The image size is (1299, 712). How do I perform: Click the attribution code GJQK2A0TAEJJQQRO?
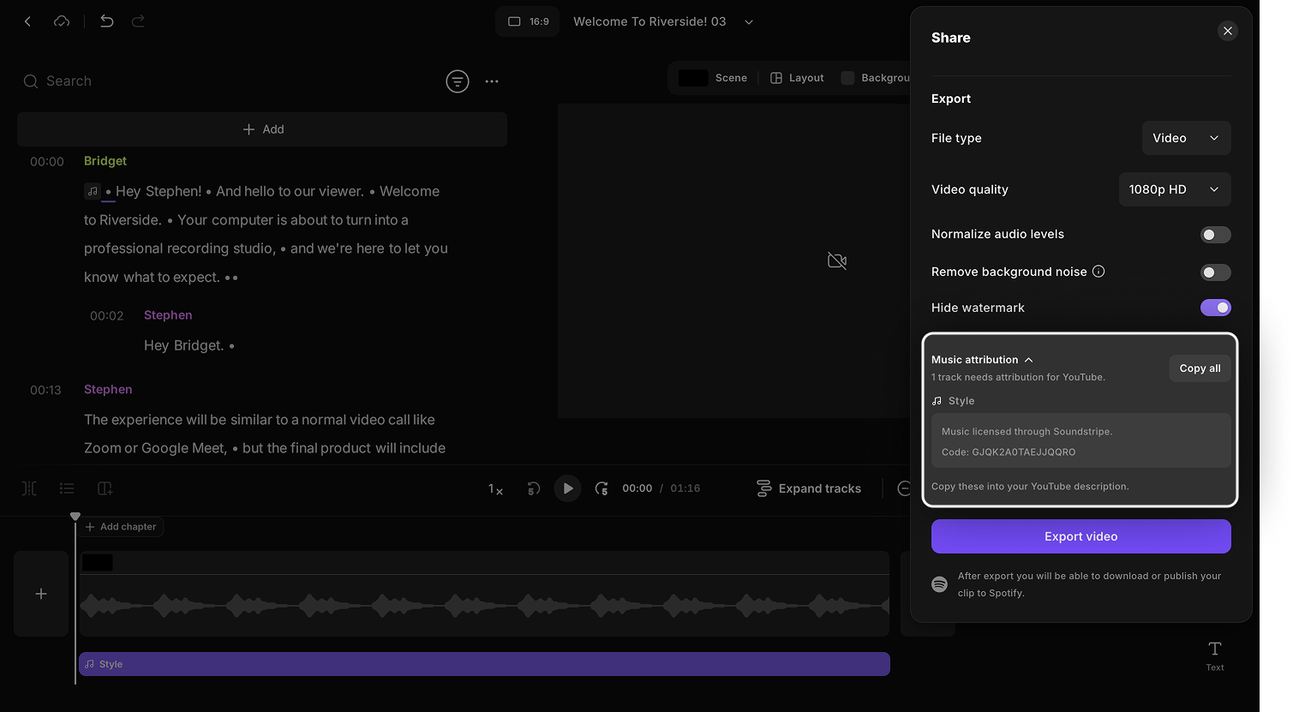pyautogui.click(x=1023, y=452)
